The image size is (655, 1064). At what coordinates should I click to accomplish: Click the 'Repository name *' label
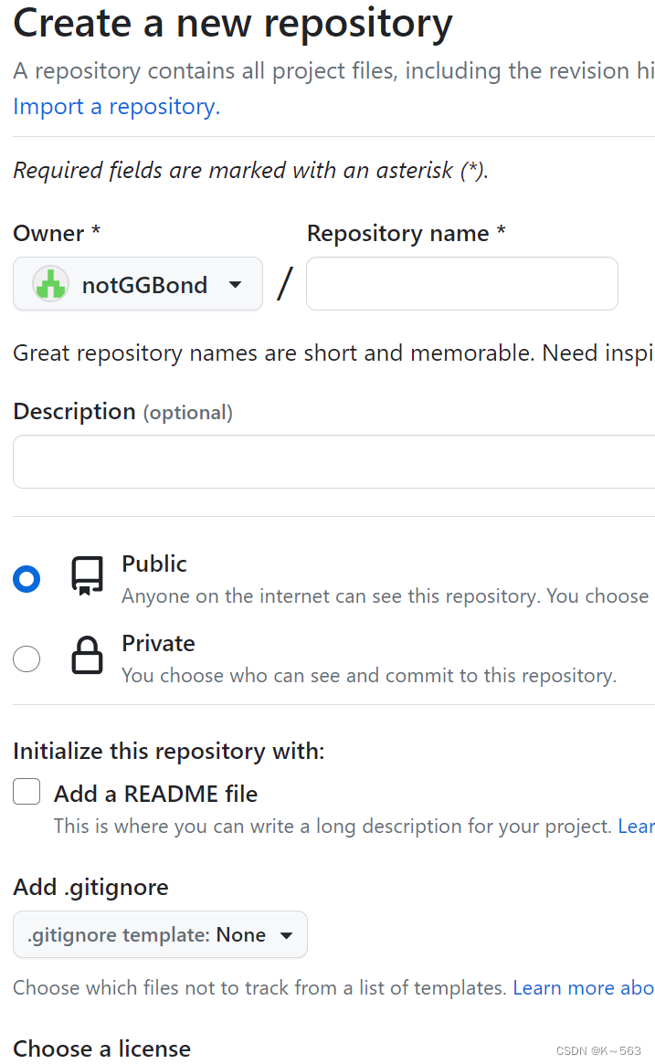407,233
